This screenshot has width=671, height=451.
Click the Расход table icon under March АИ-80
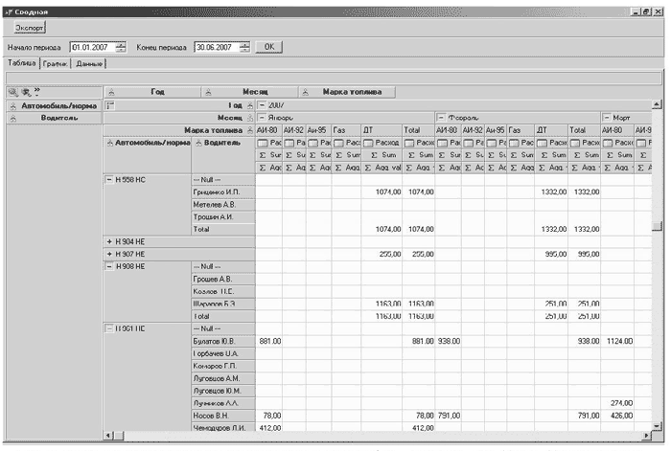608,143
